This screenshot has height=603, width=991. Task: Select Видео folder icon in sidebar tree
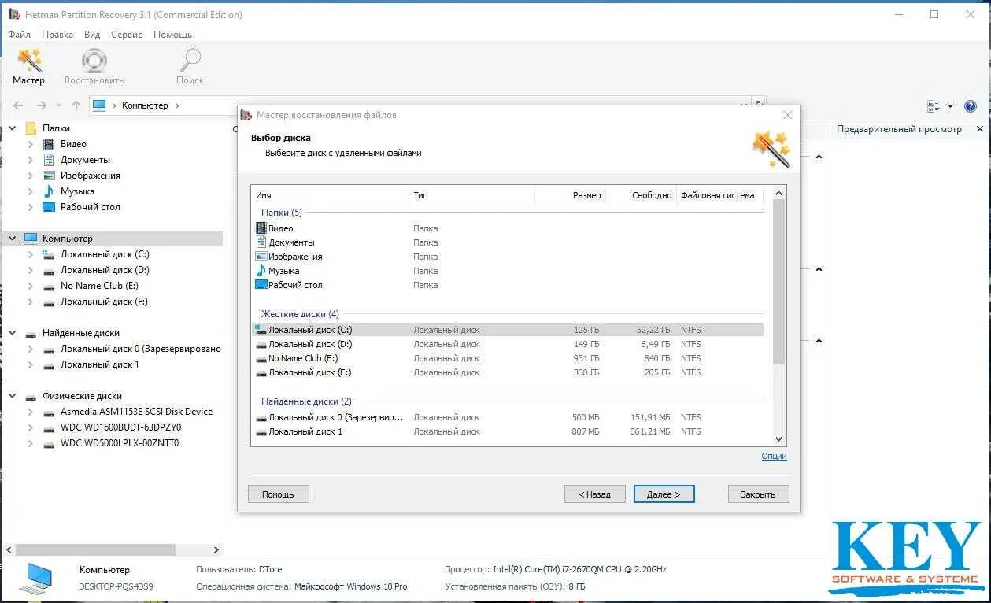(49, 144)
